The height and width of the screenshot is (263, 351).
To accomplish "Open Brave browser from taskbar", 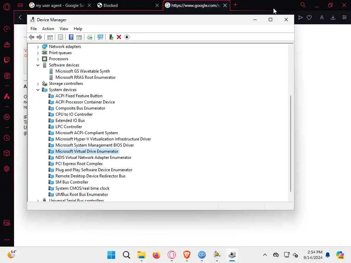I will [x=186, y=255].
